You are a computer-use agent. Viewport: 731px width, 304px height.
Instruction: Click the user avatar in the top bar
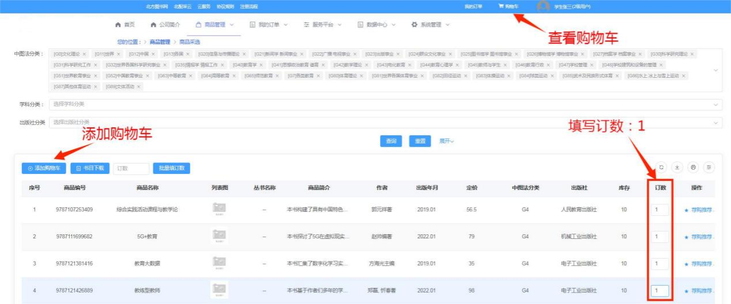[x=542, y=6]
